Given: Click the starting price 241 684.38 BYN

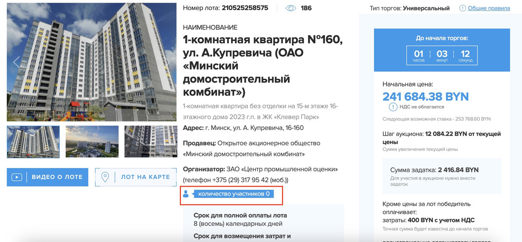Looking at the screenshot, I should pos(425,96).
